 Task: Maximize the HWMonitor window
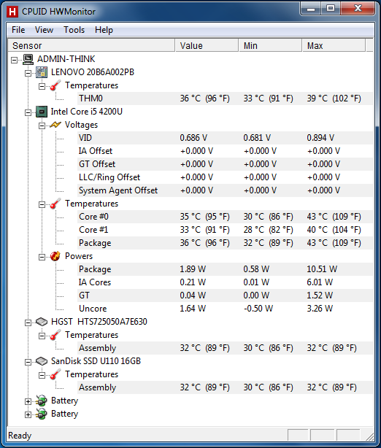tap(331, 9)
